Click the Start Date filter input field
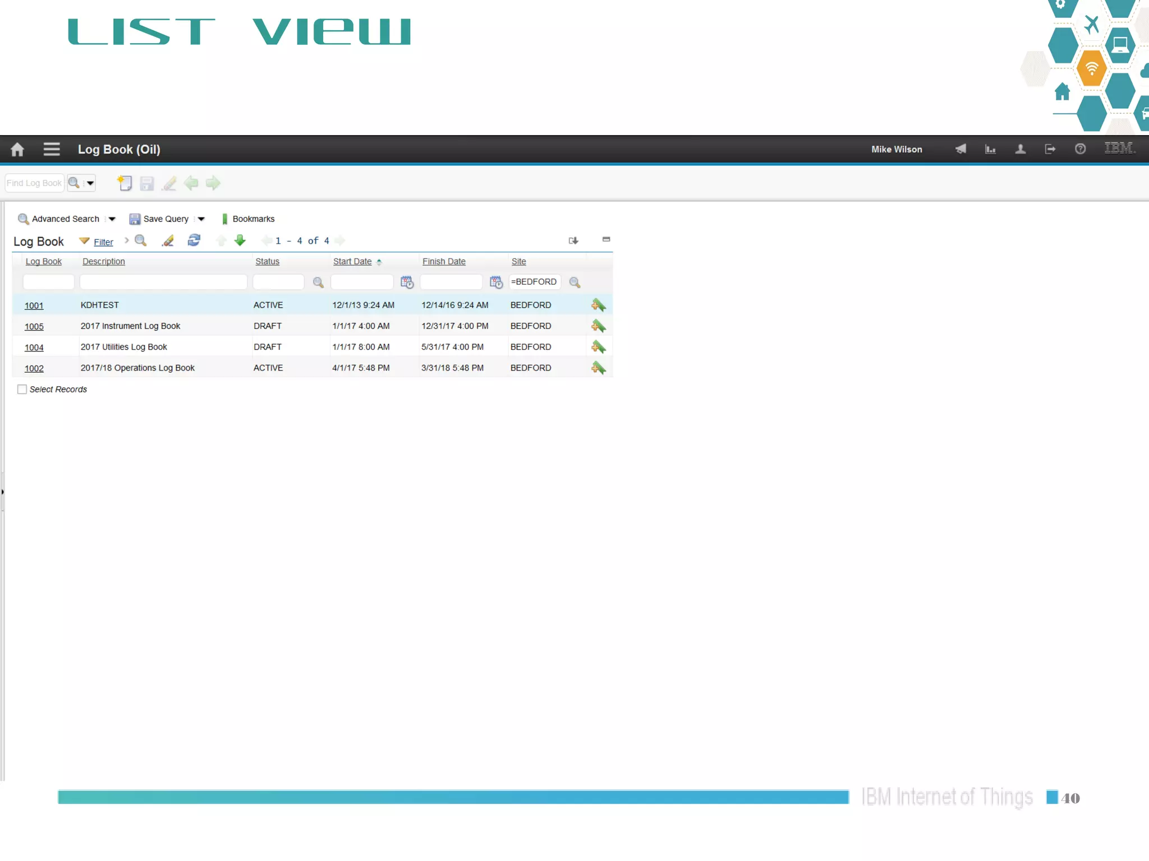This screenshot has width=1149, height=861. (362, 282)
